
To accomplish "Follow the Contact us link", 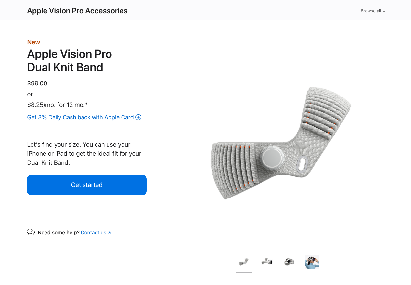I will [94, 233].
